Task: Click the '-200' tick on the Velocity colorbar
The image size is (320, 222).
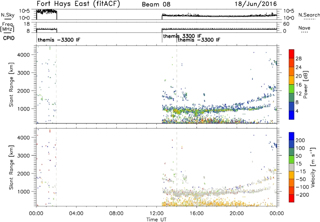Action: click(x=302, y=195)
